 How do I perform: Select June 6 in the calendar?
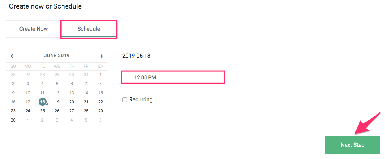tap(71, 84)
